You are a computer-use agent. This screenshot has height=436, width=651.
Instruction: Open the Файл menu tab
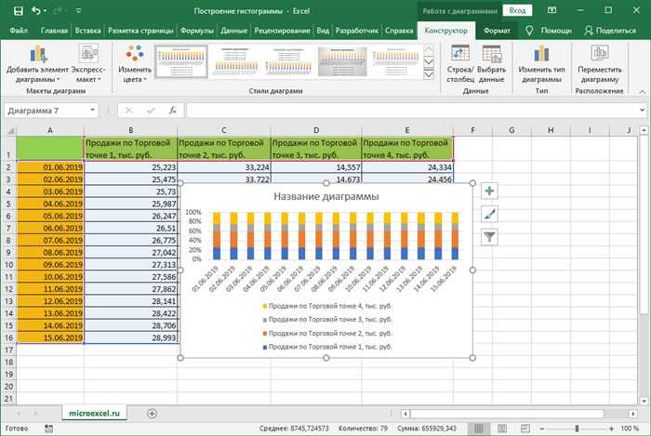19,31
